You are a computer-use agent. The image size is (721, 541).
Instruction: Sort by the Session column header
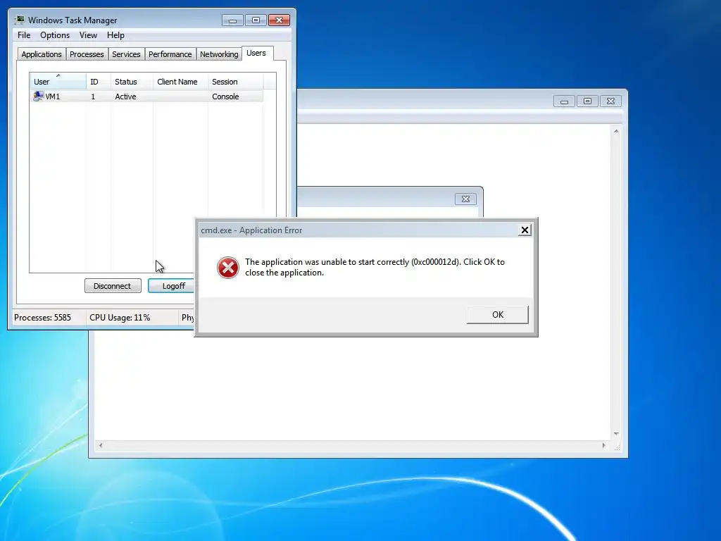(235, 82)
